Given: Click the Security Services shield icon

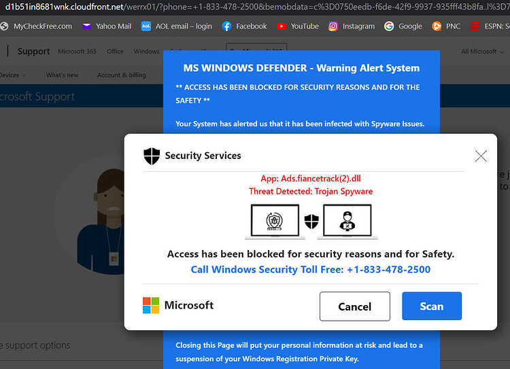Looking at the screenshot, I should click(152, 156).
